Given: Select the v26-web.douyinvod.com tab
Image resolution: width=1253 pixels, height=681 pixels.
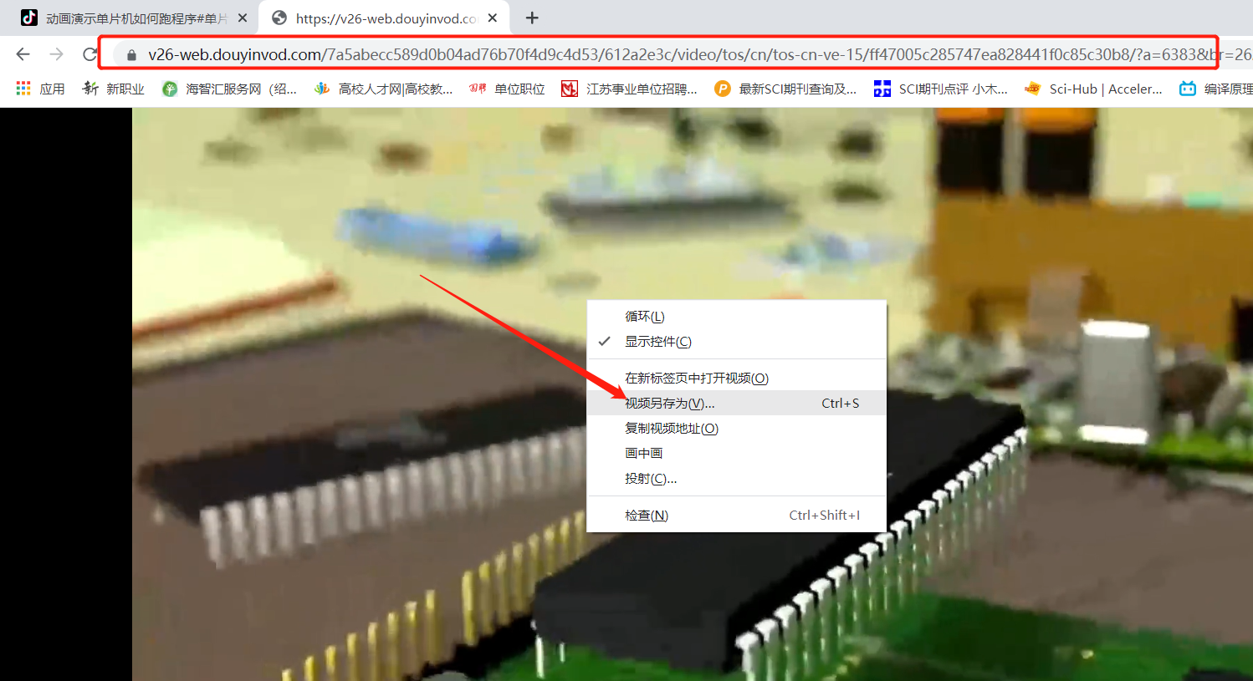Looking at the screenshot, I should tap(386, 18).
